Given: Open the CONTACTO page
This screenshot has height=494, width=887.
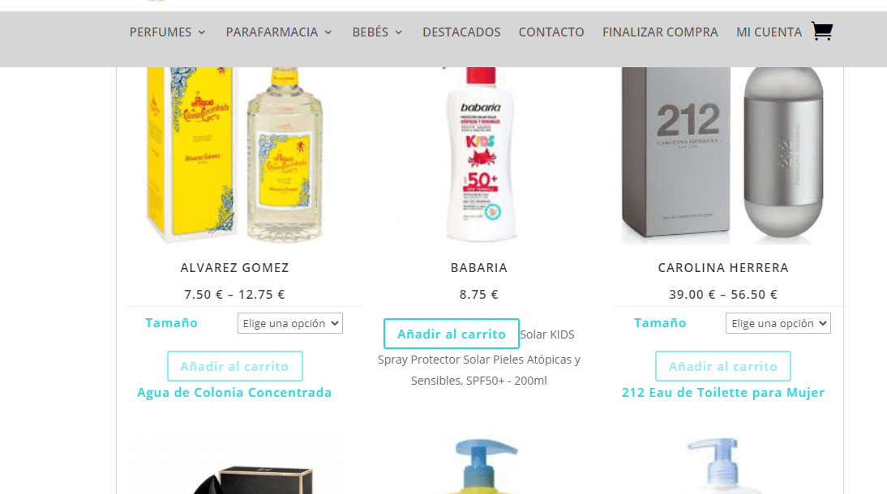Looking at the screenshot, I should point(551,32).
